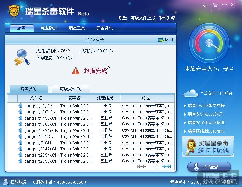This screenshot has width=242, height=187.
Task: Sort by 处理结果 column header
Action: point(107,98)
